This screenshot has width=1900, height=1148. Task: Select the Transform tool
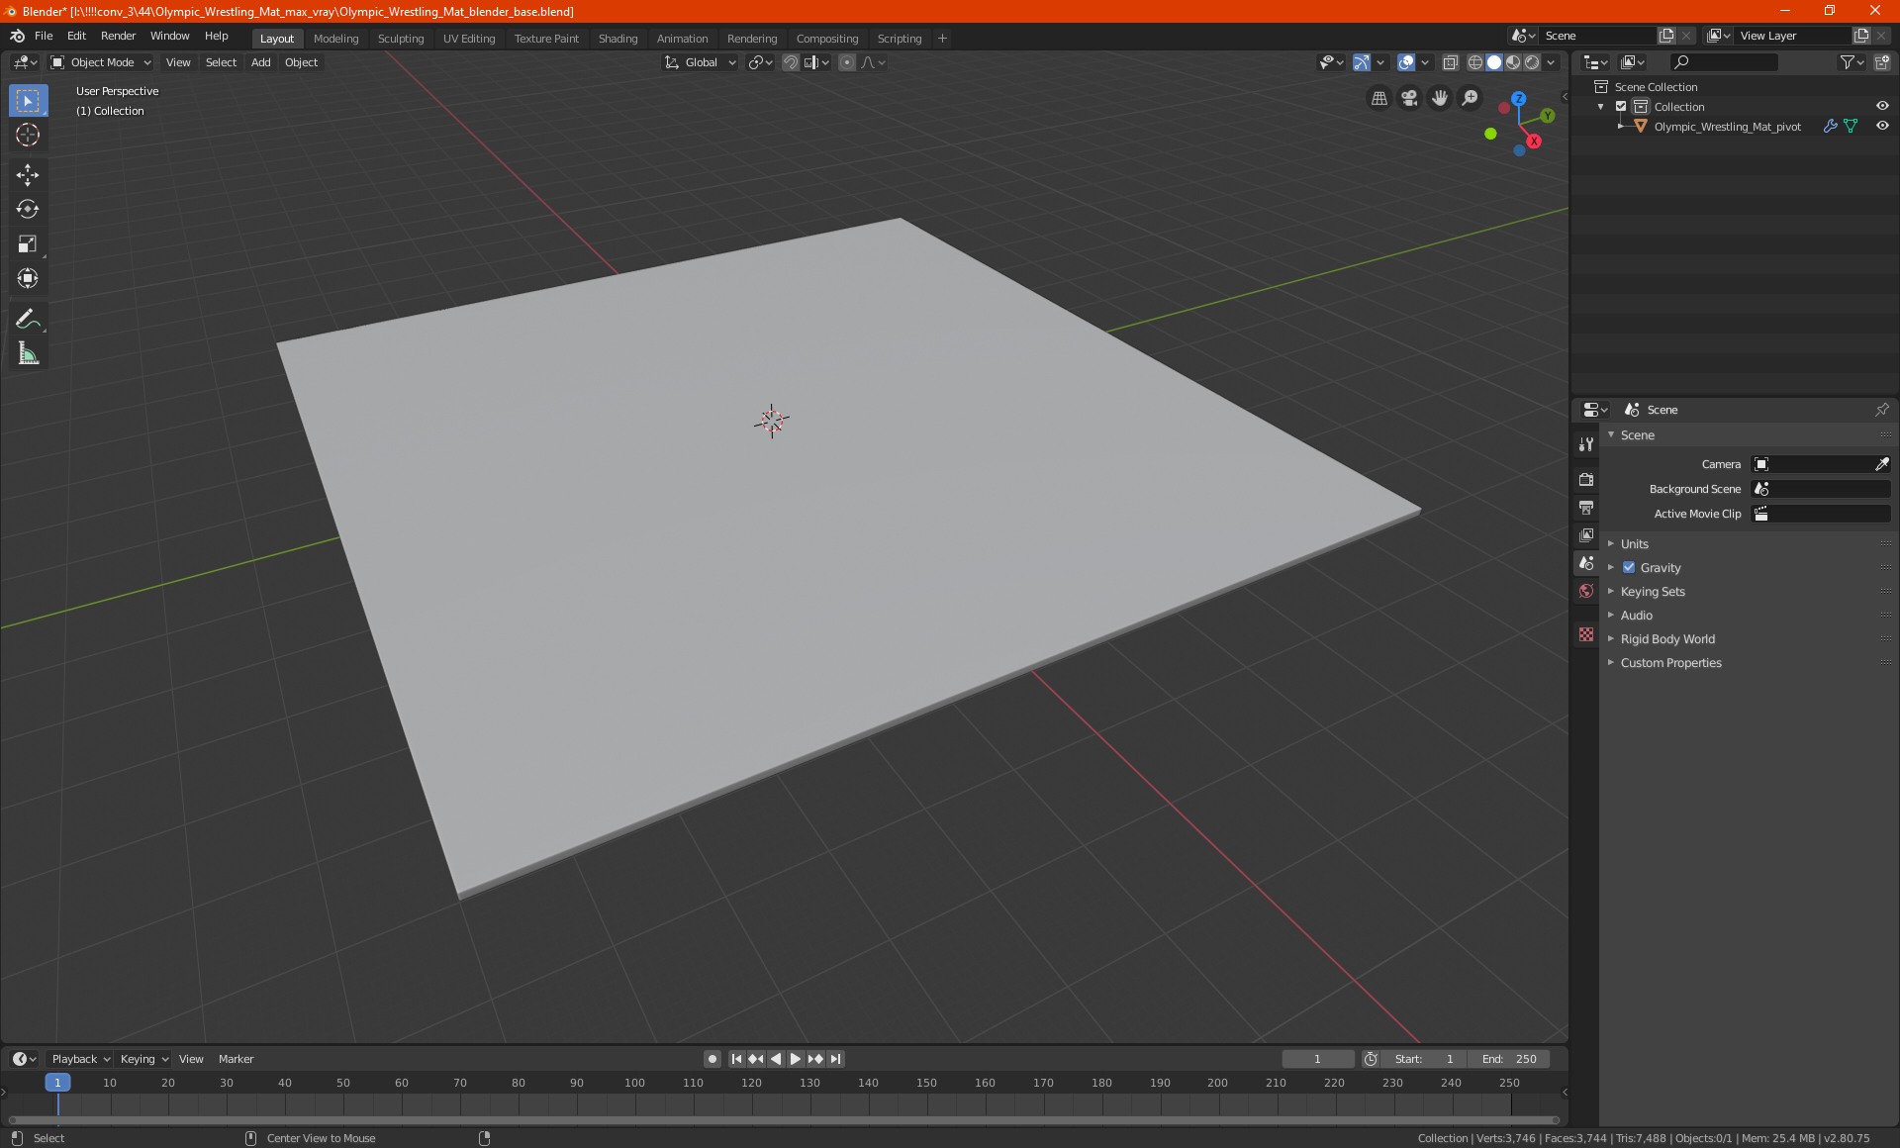coord(28,279)
